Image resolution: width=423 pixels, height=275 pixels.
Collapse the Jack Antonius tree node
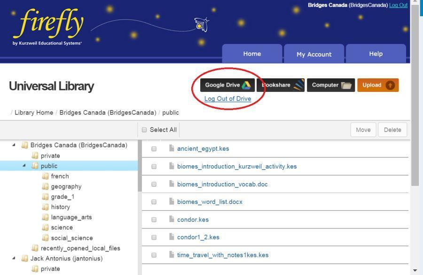click(x=14, y=258)
